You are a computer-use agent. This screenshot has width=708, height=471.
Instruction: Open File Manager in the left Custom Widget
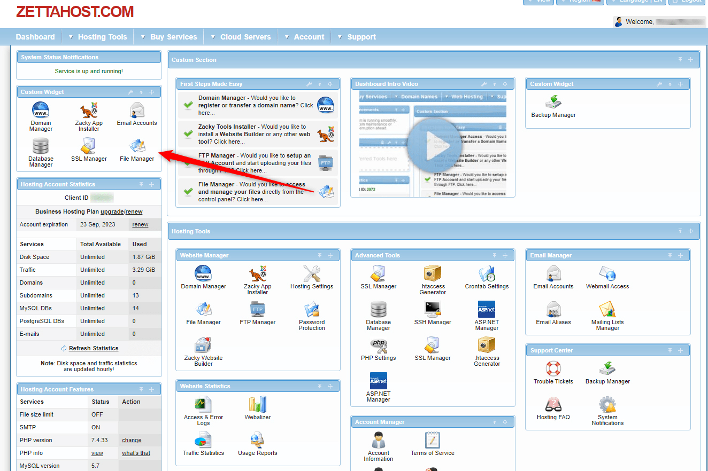(x=137, y=150)
